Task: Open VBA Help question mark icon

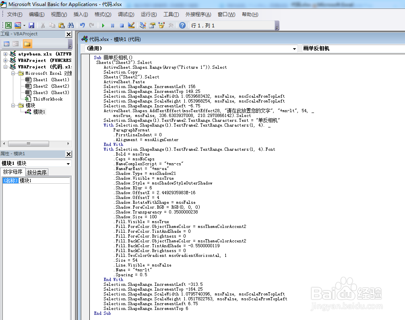Action: coord(182,25)
